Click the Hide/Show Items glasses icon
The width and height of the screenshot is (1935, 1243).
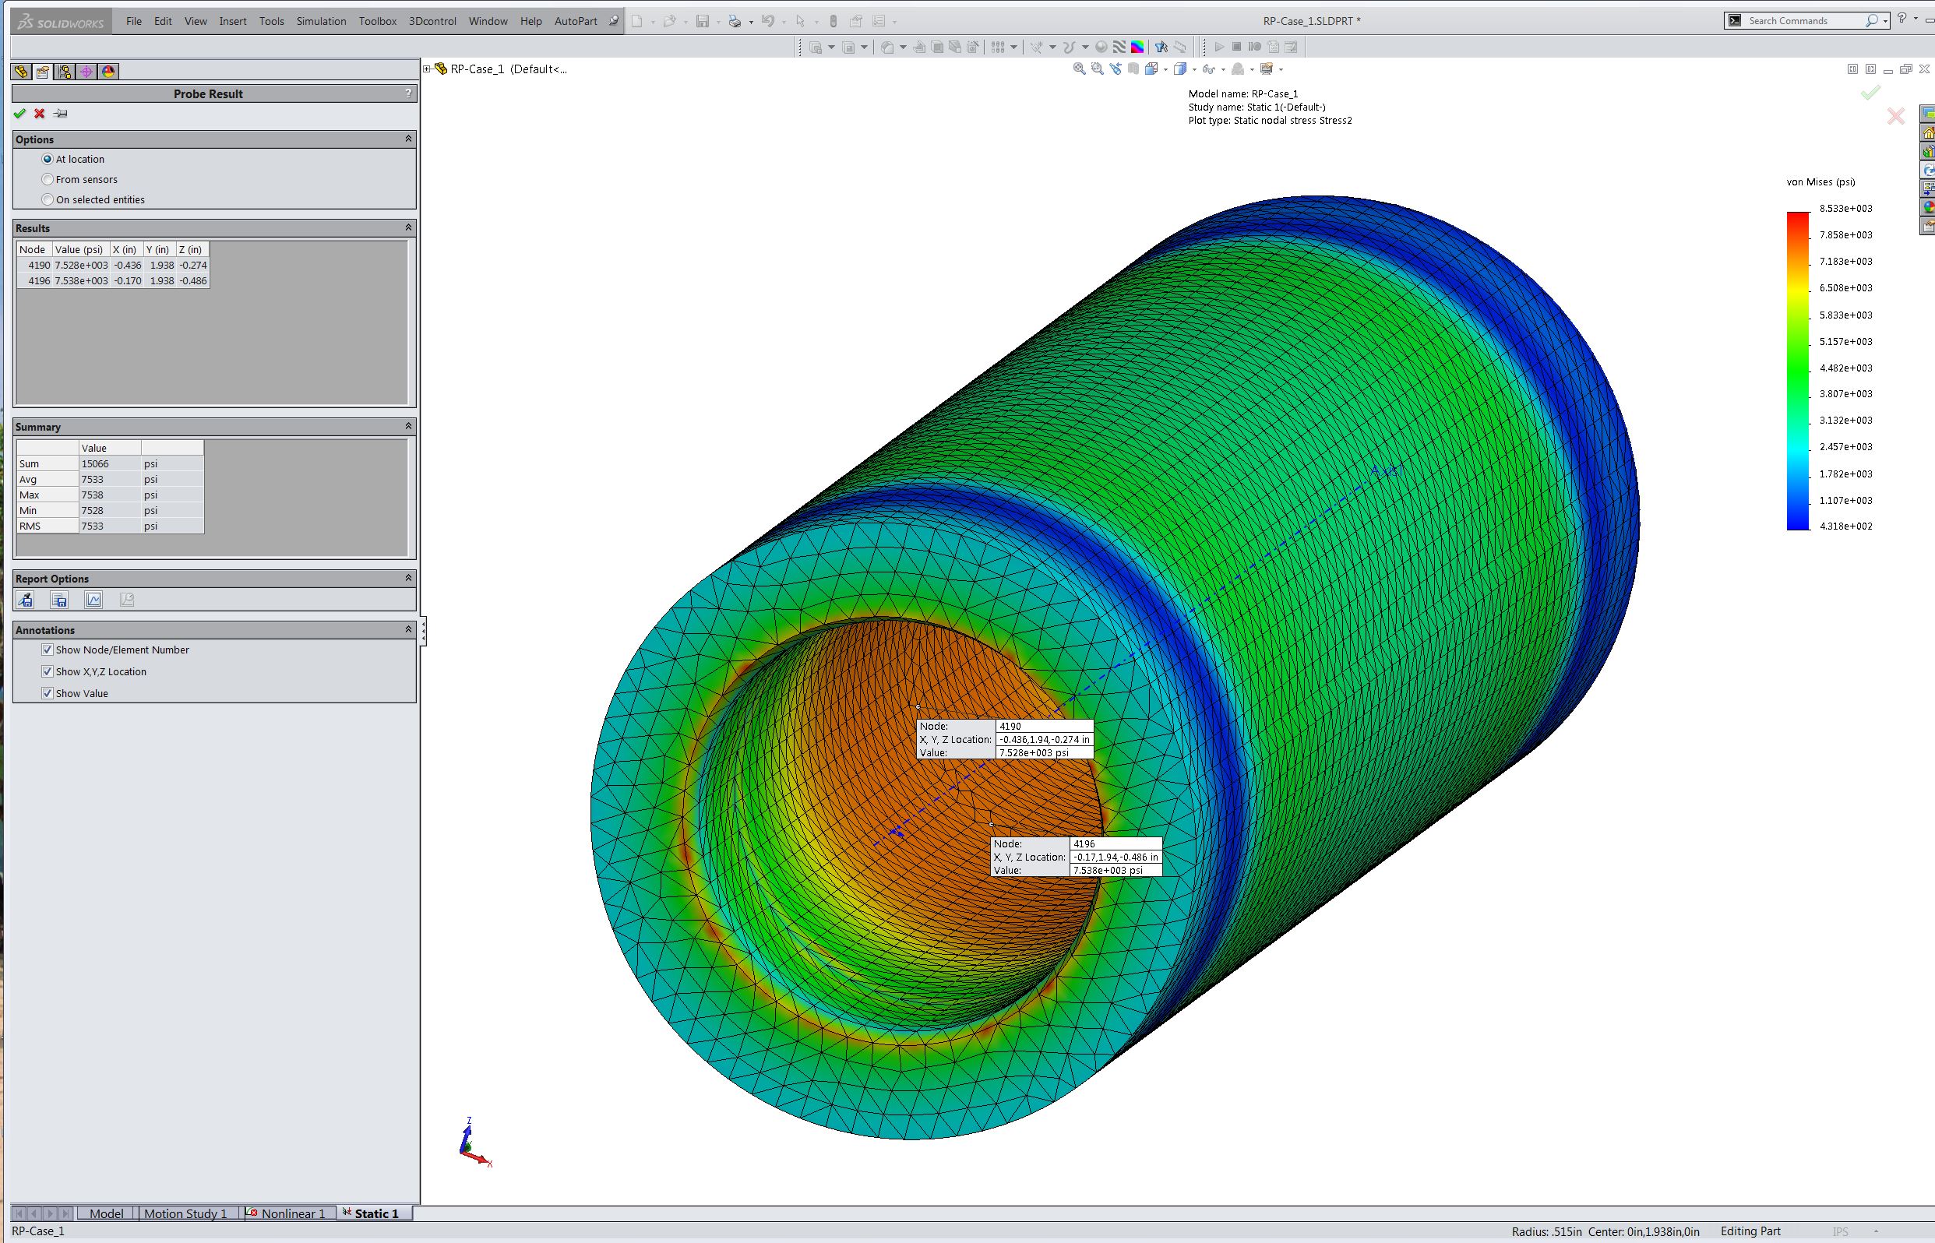(x=1208, y=69)
